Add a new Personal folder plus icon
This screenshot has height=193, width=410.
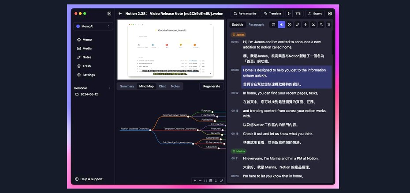tap(110, 88)
